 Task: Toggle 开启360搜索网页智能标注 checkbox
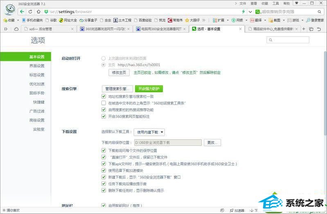pyautogui.click(x=104, y=116)
